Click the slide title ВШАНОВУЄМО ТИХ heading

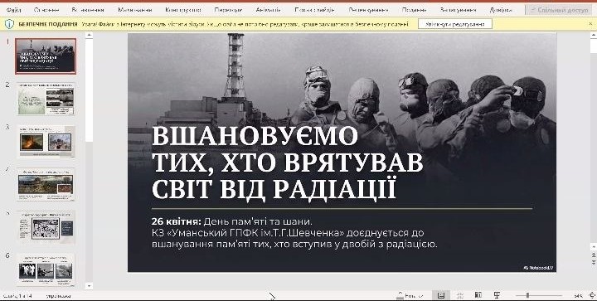[x=288, y=163]
